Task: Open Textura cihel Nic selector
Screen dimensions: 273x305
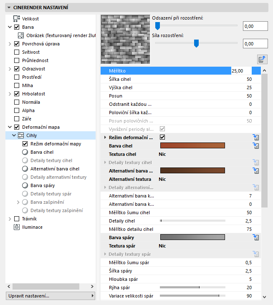Action: tap(162, 154)
